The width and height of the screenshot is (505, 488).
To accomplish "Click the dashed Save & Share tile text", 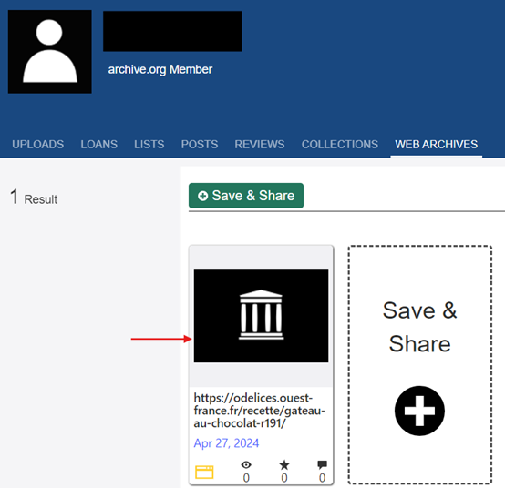I will (419, 327).
